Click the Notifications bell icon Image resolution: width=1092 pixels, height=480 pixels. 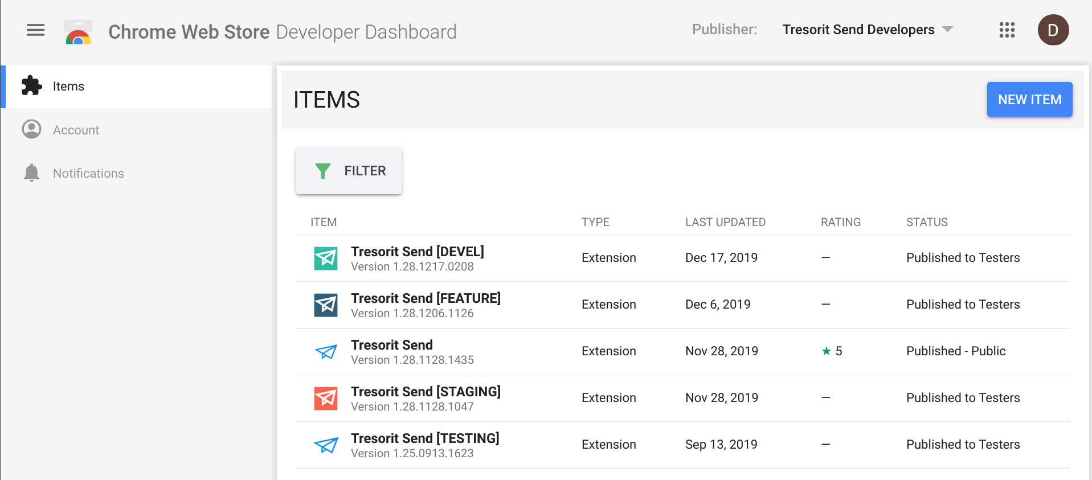(x=32, y=173)
